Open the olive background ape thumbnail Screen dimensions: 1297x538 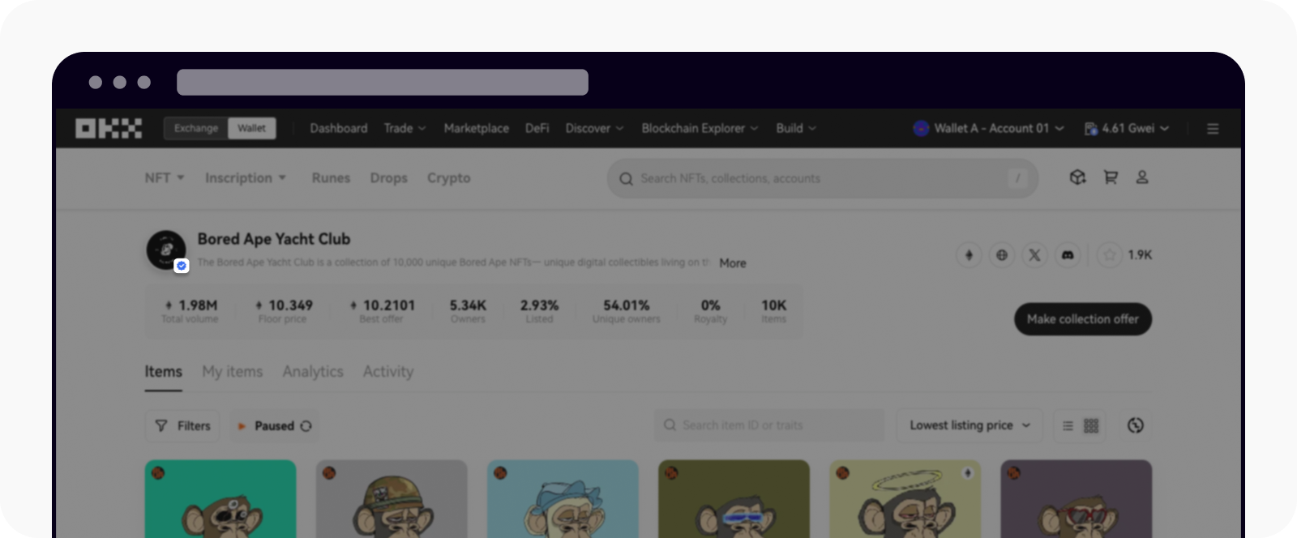pos(734,499)
